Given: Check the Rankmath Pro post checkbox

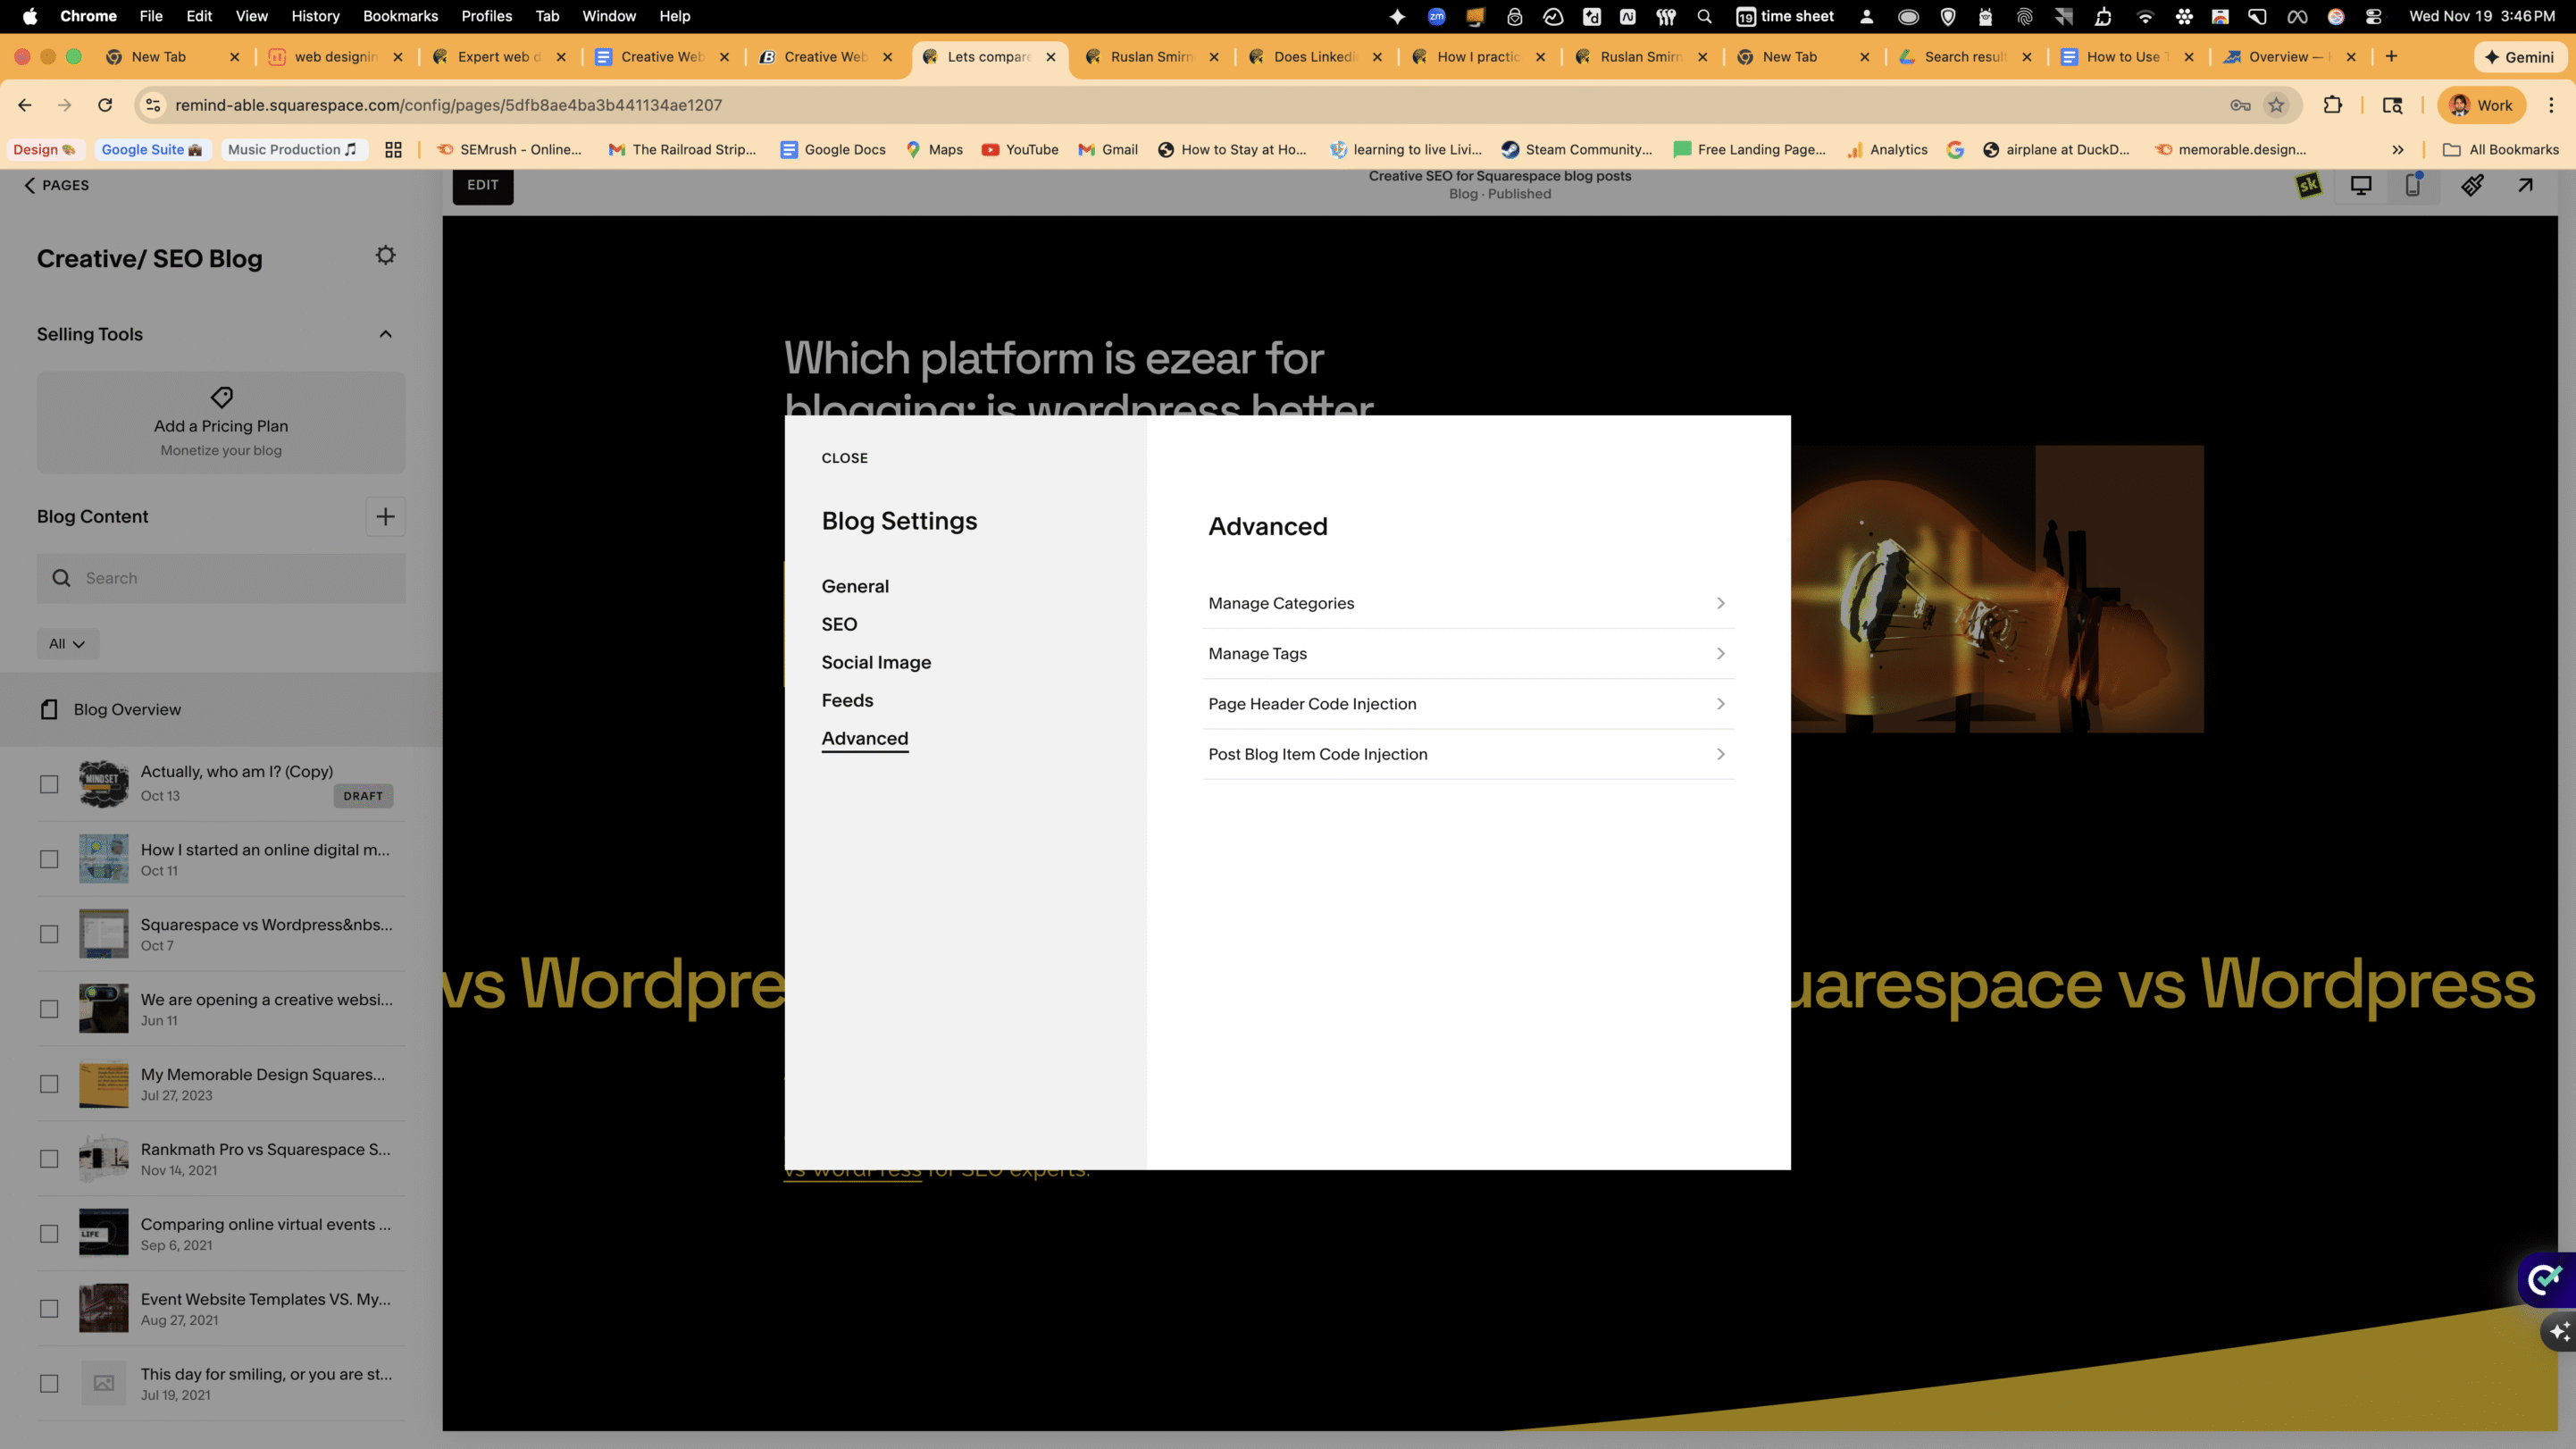Looking at the screenshot, I should click(49, 1158).
